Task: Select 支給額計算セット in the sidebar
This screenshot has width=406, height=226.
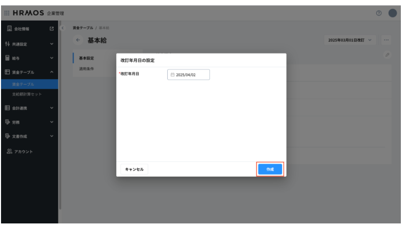Action: 28,95
